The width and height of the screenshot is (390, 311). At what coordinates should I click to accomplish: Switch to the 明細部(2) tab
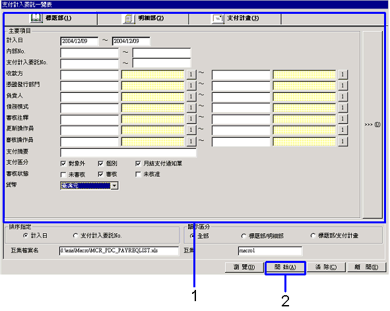coord(143,18)
